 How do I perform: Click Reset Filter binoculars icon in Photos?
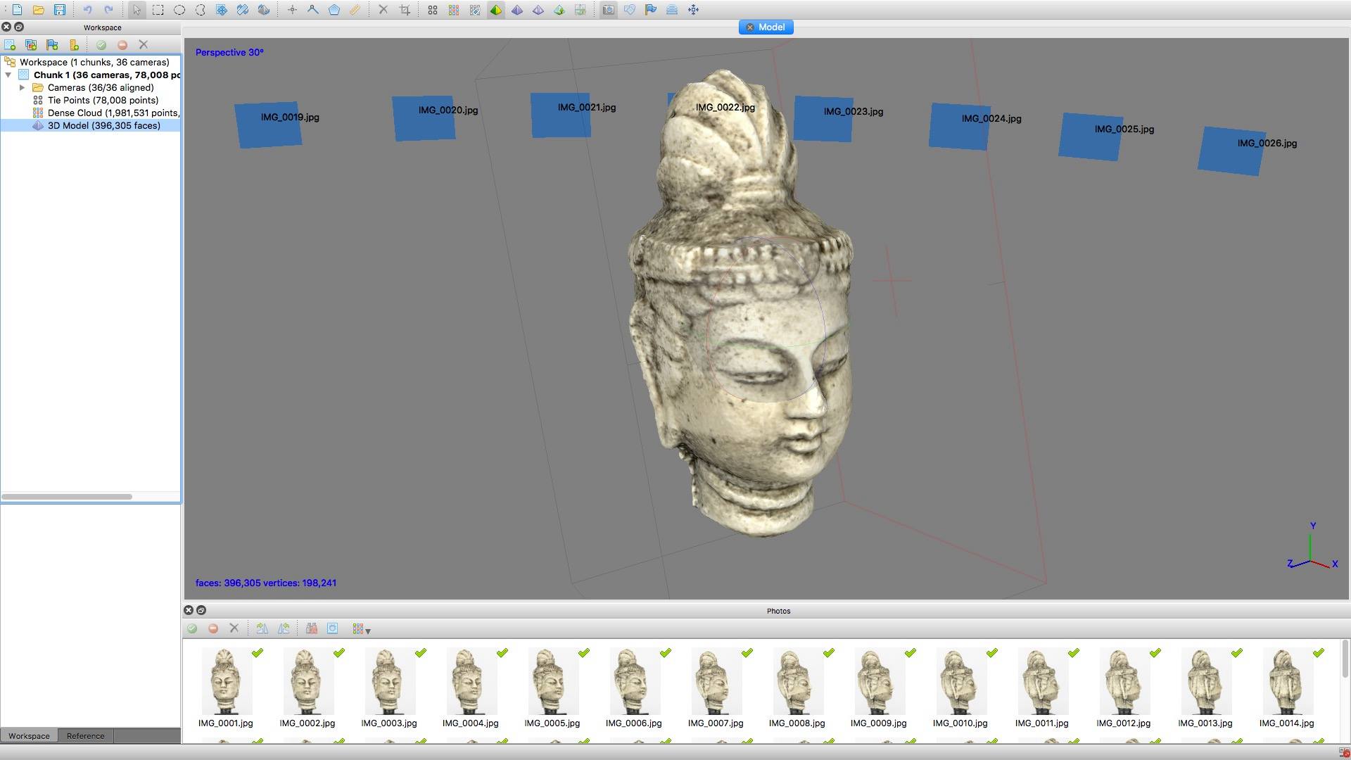point(312,628)
